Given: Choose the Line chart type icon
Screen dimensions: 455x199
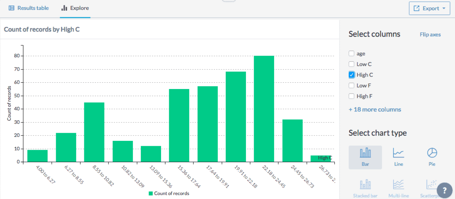Looking at the screenshot, I should 398,157.
